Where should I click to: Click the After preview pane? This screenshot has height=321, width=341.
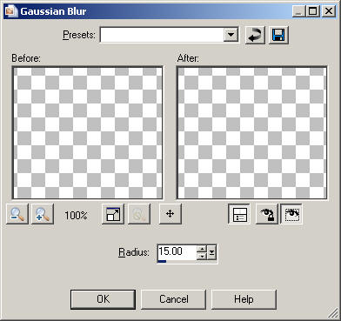[252, 133]
